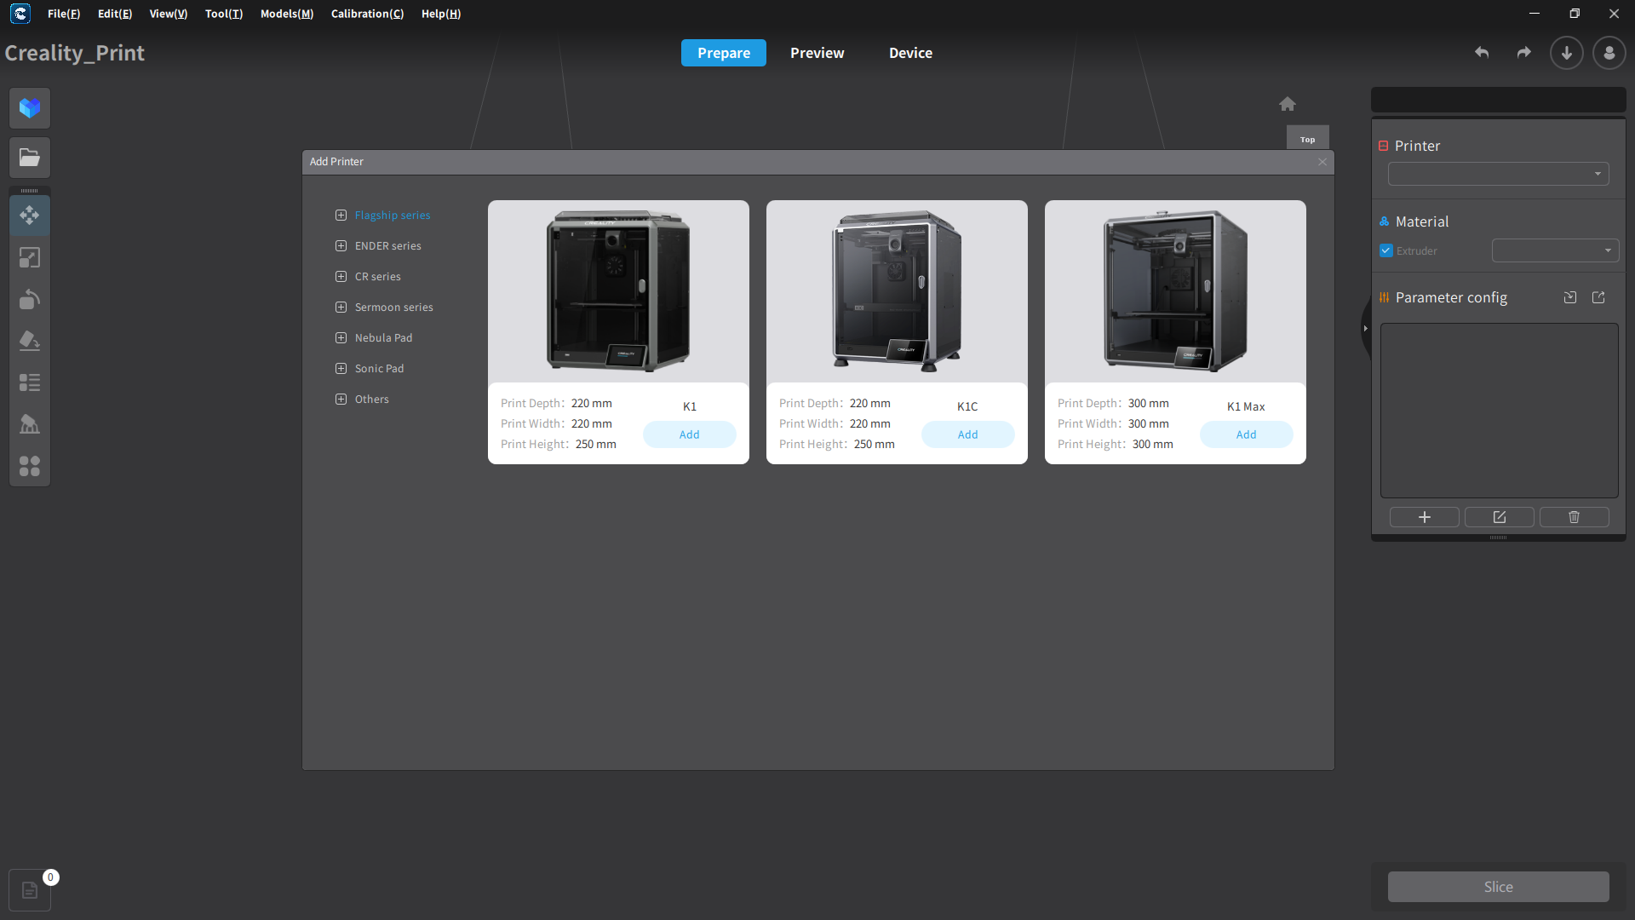Add the K1C printer
1635x920 pixels.
pos(968,434)
